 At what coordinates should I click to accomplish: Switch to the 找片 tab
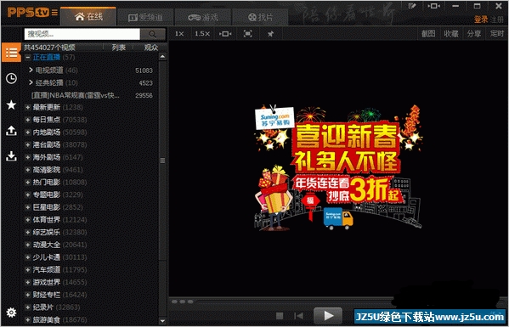pyautogui.click(x=260, y=17)
